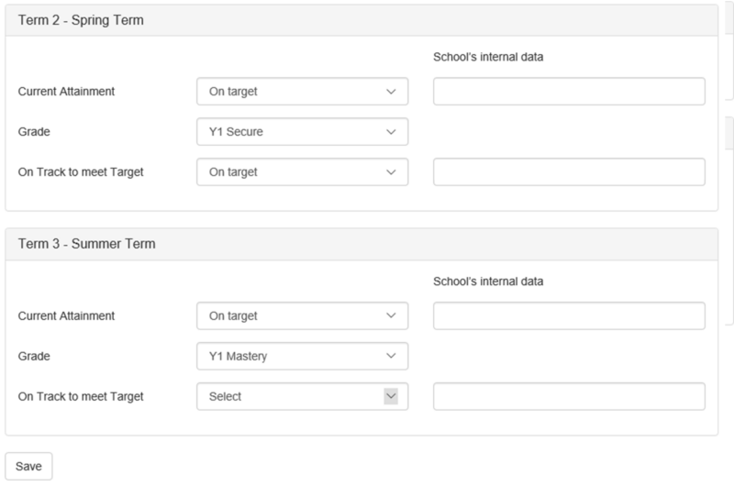
Task: Open Summer Term Current Attainment dropdown
Action: [303, 315]
